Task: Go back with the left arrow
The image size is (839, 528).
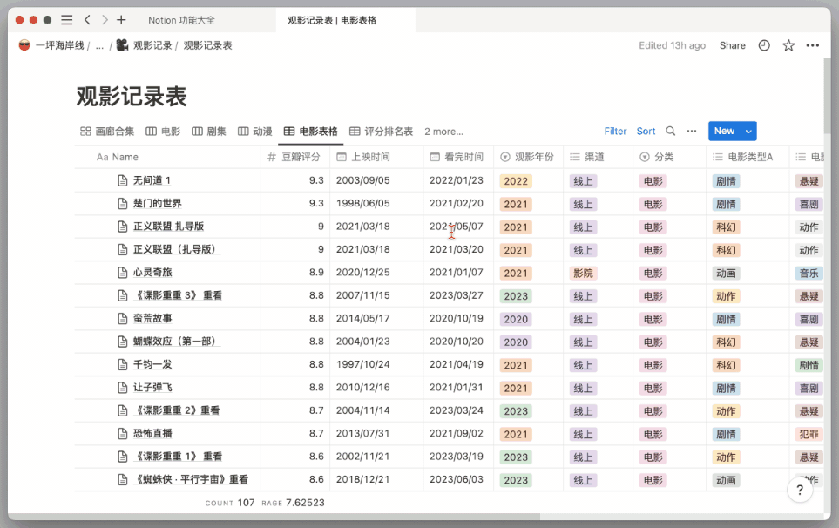Action: [x=87, y=20]
